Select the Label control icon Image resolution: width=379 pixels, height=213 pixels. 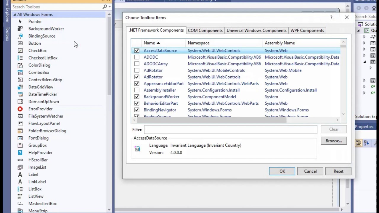pyautogui.click(x=20, y=175)
